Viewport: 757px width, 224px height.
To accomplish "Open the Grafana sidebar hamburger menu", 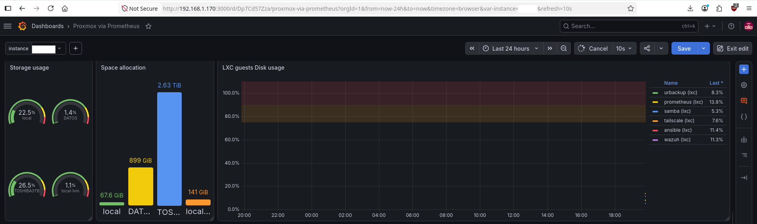I will point(8,26).
